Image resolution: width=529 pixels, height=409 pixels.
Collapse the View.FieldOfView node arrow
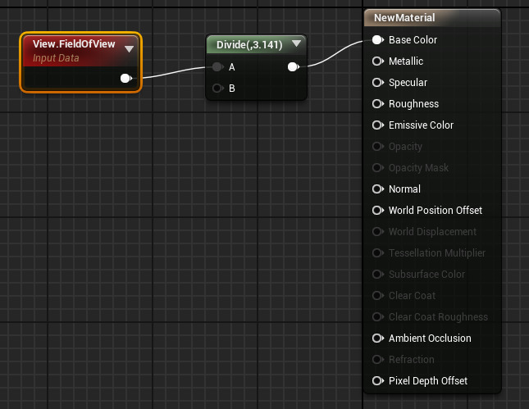[x=129, y=49]
